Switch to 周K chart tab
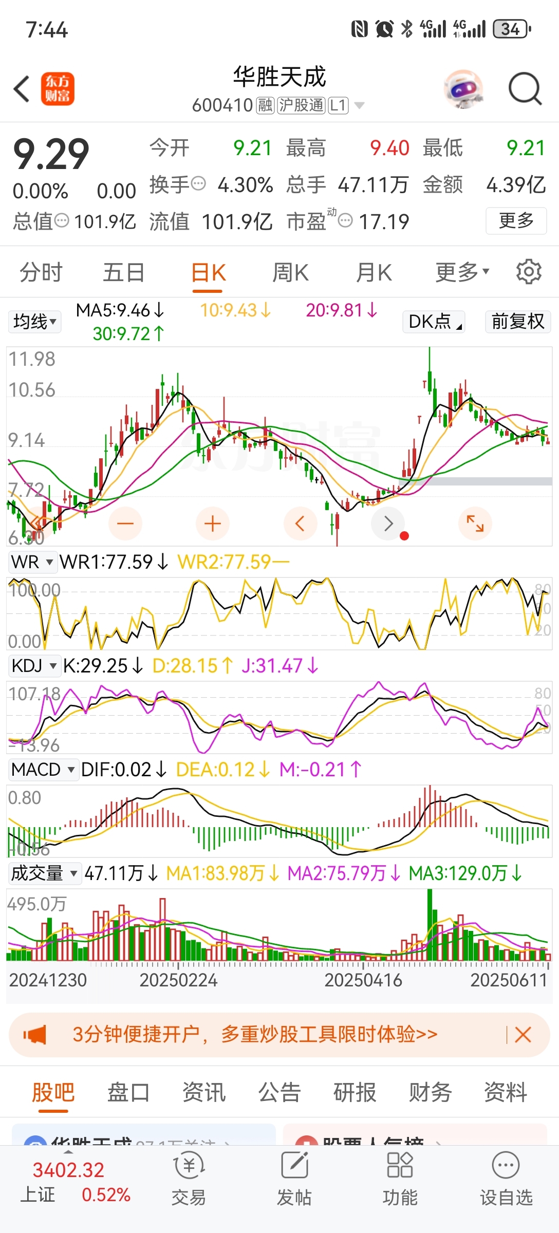The height and width of the screenshot is (1233, 559). pos(290,272)
